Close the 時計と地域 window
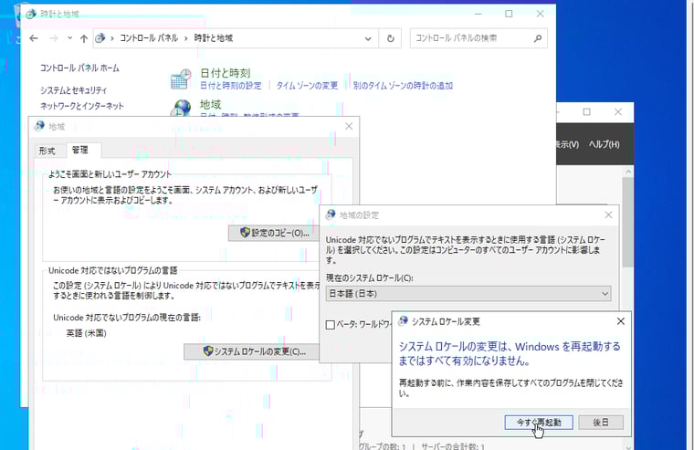 click(x=540, y=14)
